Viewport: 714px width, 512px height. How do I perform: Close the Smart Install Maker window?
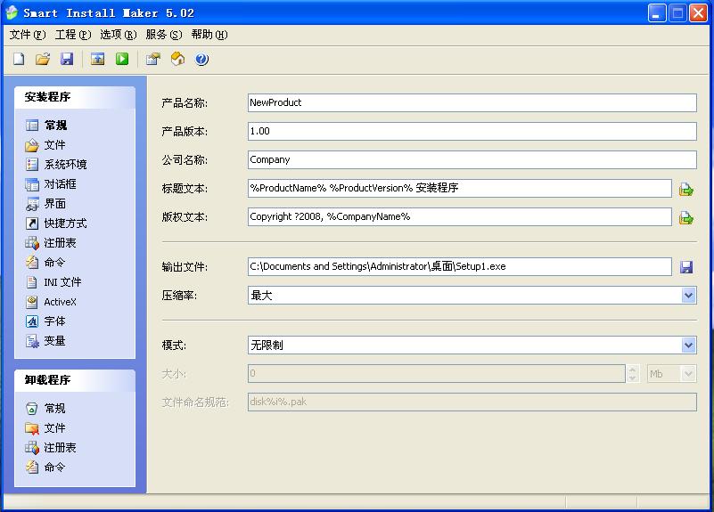pos(698,13)
